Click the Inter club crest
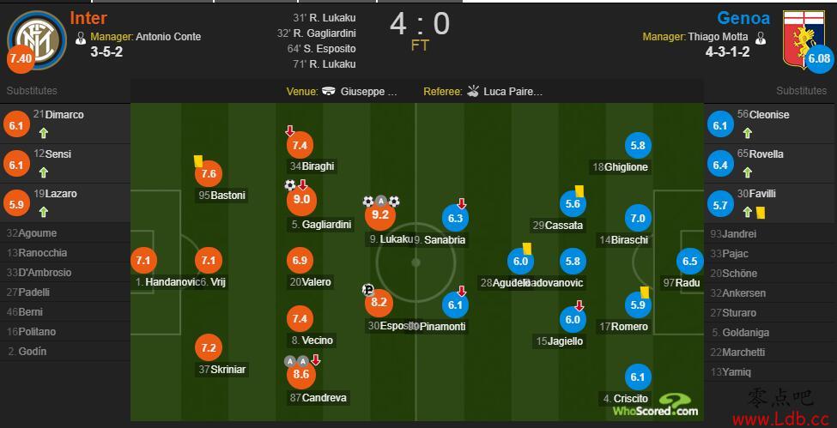This screenshot has width=837, height=428. point(38,39)
